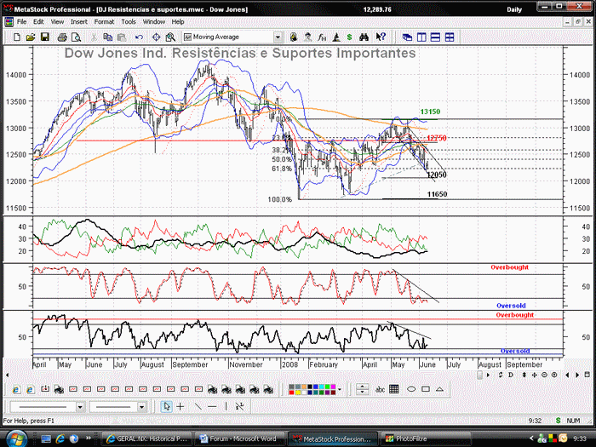Open the Windows Start orb
This screenshot has height=447, width=596.
tap(15, 439)
